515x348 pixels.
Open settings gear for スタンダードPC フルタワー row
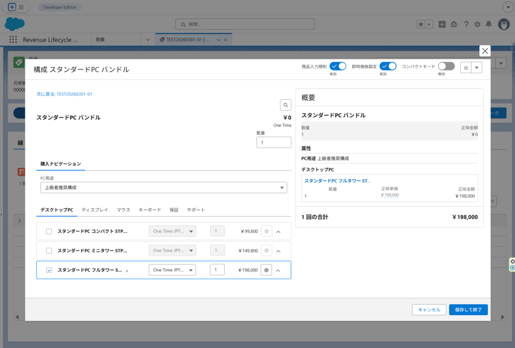click(266, 270)
